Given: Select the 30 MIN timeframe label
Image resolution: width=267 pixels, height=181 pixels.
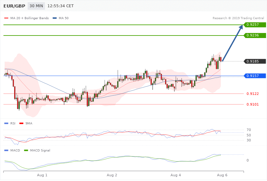Looking at the screenshot, I should tap(36, 6).
